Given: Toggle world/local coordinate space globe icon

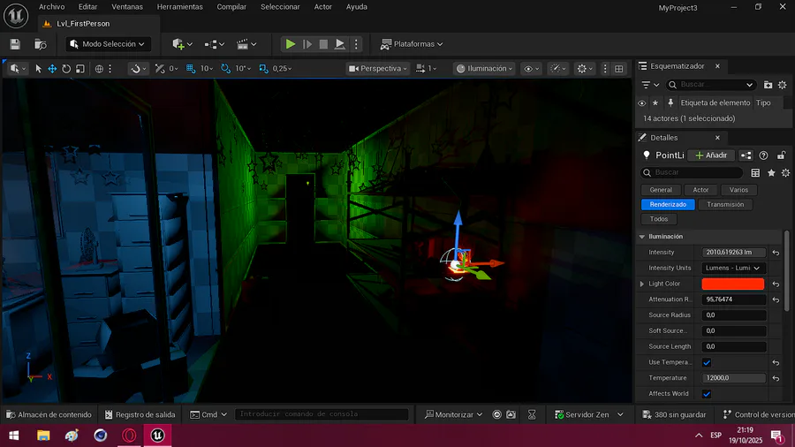Looking at the screenshot, I should click(x=99, y=68).
